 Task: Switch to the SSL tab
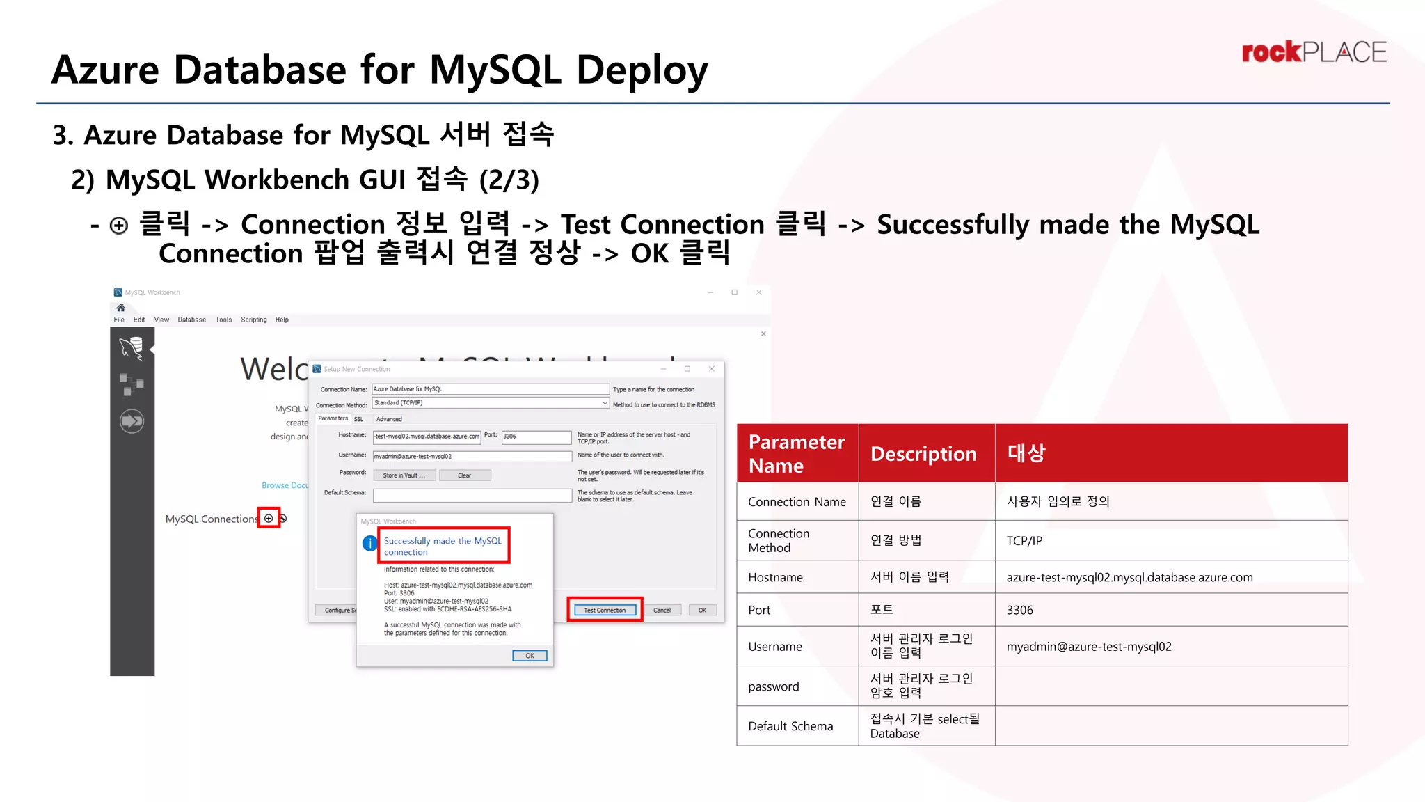(358, 419)
